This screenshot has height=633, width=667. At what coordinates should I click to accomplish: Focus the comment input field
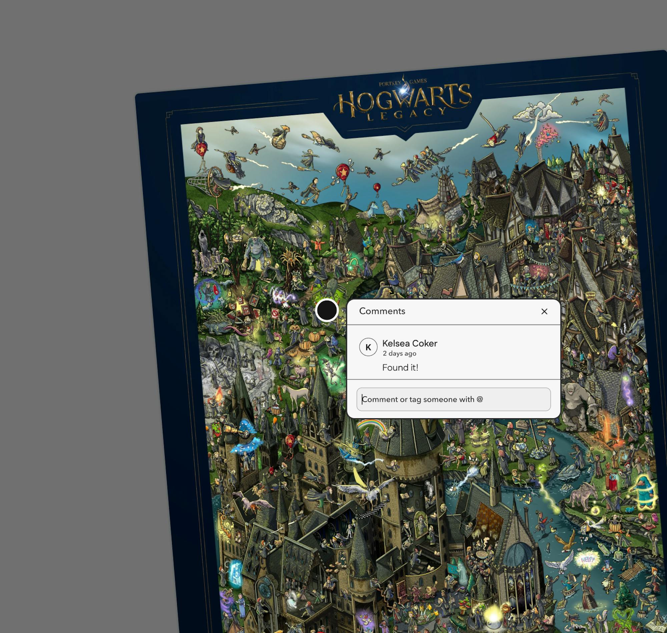coord(454,399)
